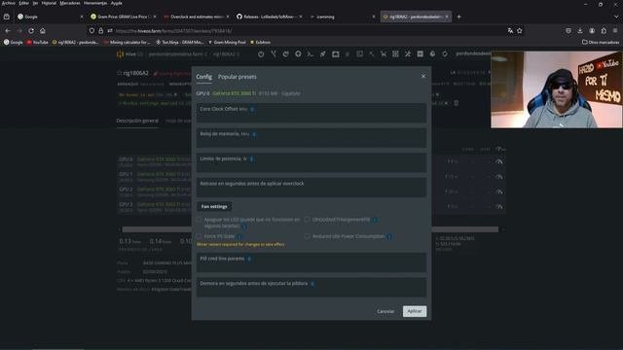Image resolution: width=623 pixels, height=350 pixels.
Task: Close the overclock config dialog
Action: tap(423, 76)
